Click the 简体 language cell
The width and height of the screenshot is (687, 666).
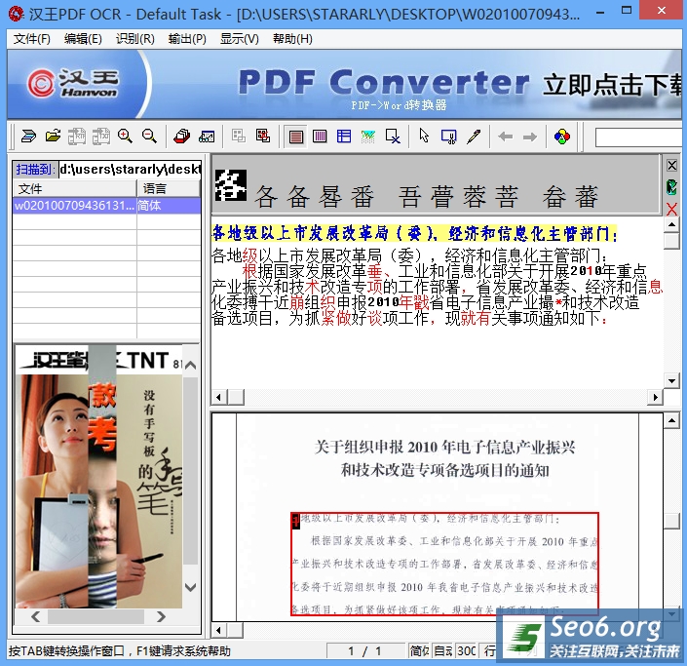(169, 205)
